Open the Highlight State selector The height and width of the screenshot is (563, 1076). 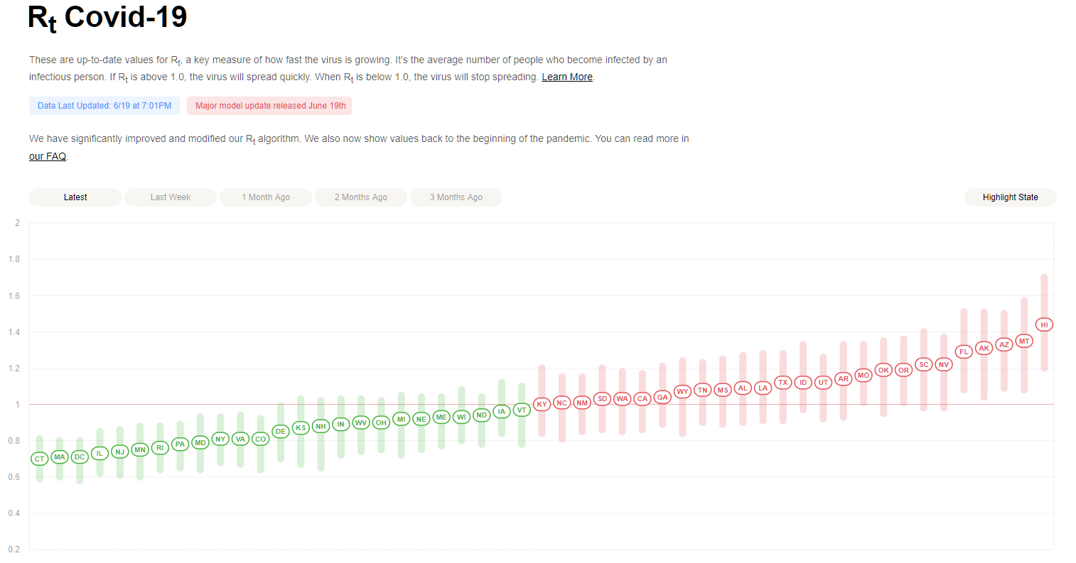[1011, 197]
